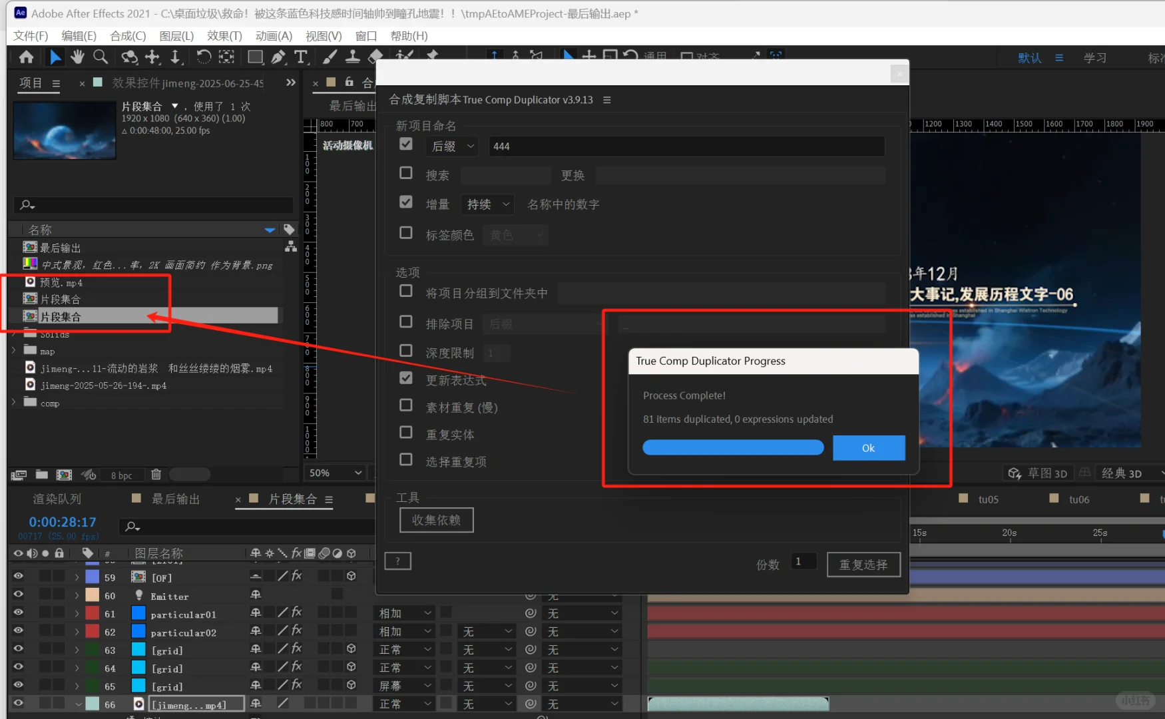1165x719 pixels.
Task: Collapse layer 66 jimeng mp4 properties
Action: click(79, 704)
